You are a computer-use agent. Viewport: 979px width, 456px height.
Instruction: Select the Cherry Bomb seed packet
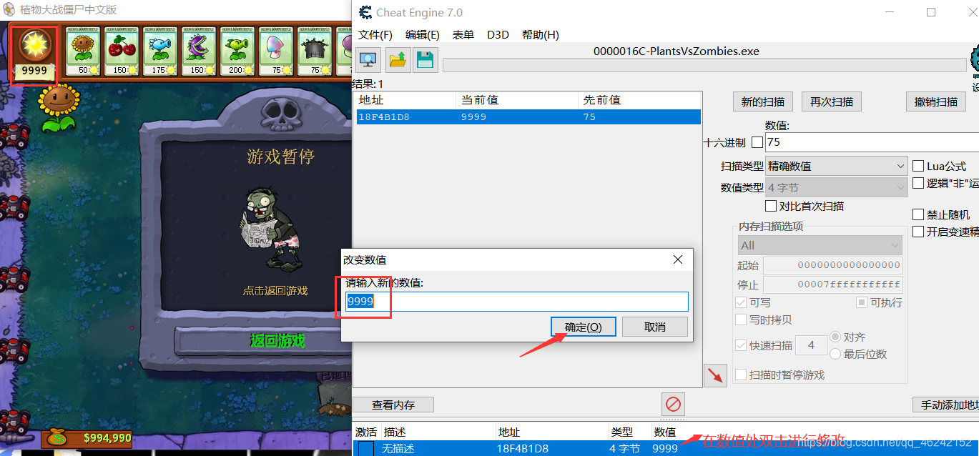[121, 51]
